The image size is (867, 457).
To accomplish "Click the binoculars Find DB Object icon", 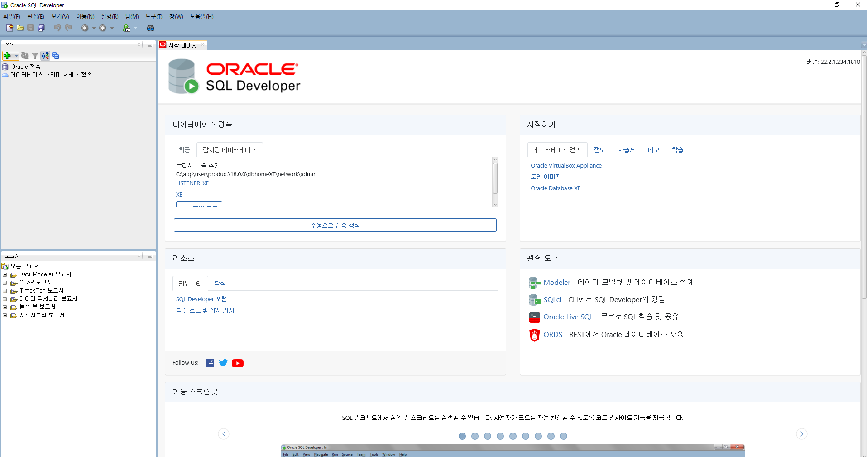I will [151, 28].
